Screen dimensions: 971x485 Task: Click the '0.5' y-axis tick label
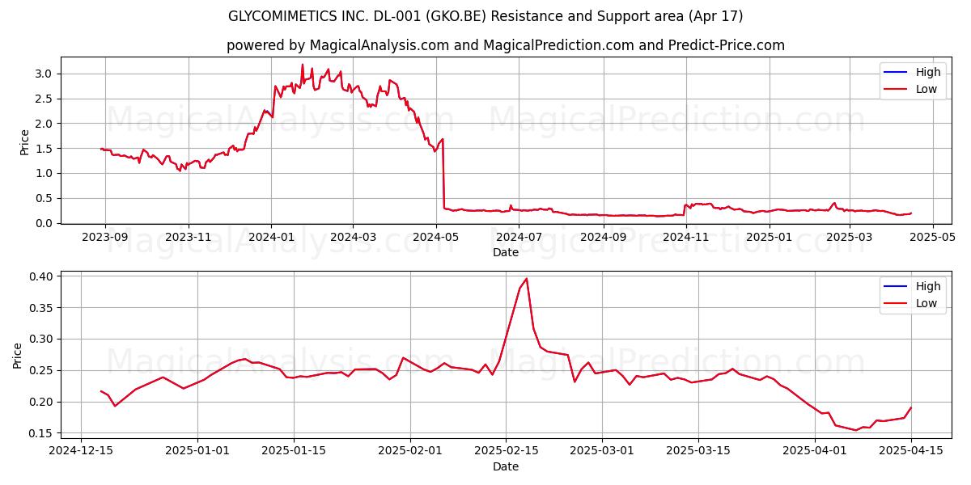45,198
